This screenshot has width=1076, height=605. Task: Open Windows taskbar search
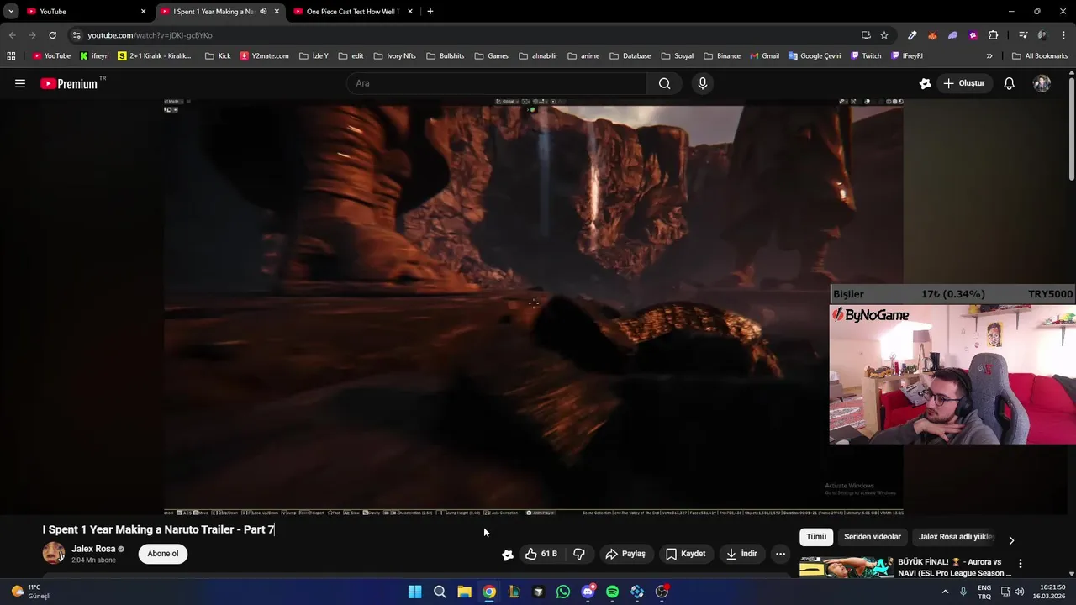coord(440,592)
